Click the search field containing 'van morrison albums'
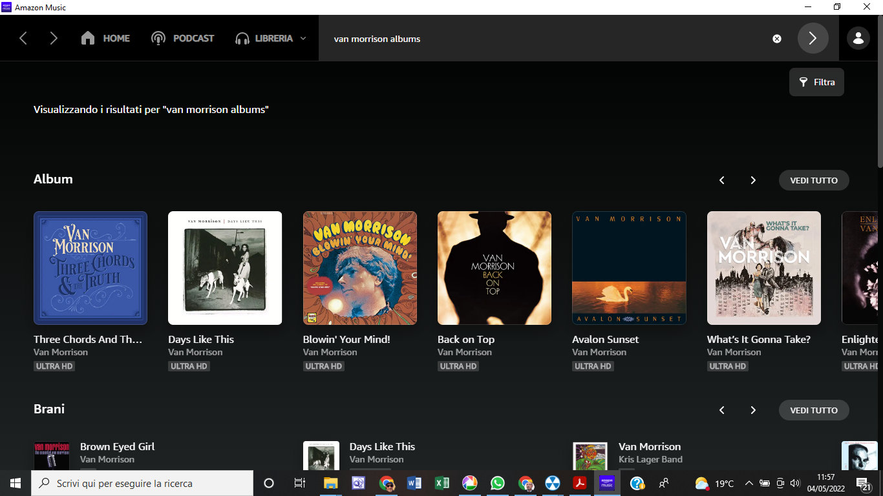Image resolution: width=883 pixels, height=496 pixels. pos(549,39)
